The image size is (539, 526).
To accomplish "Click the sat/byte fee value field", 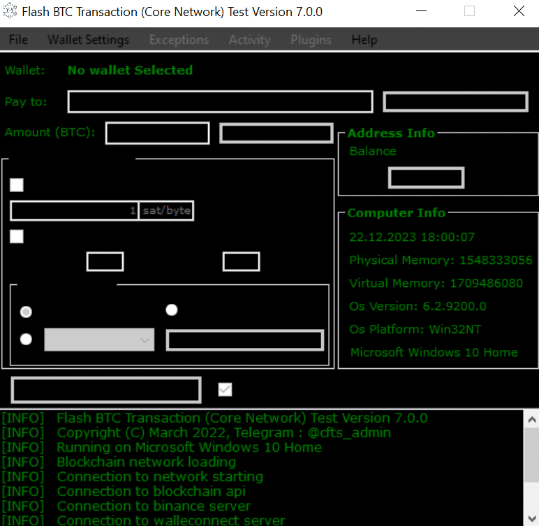I will tap(74, 210).
